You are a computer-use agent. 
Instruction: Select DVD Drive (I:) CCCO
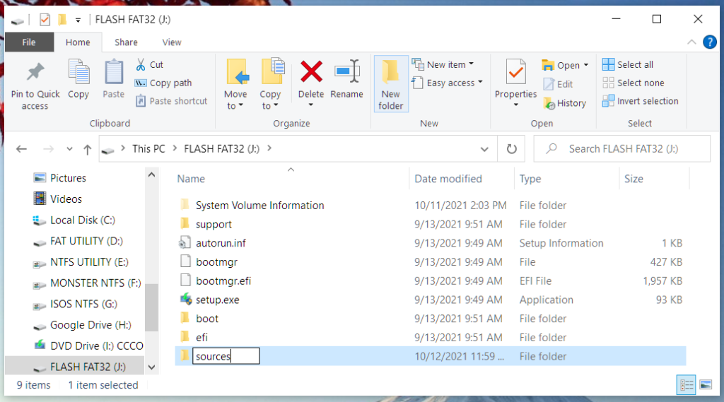tap(88, 345)
